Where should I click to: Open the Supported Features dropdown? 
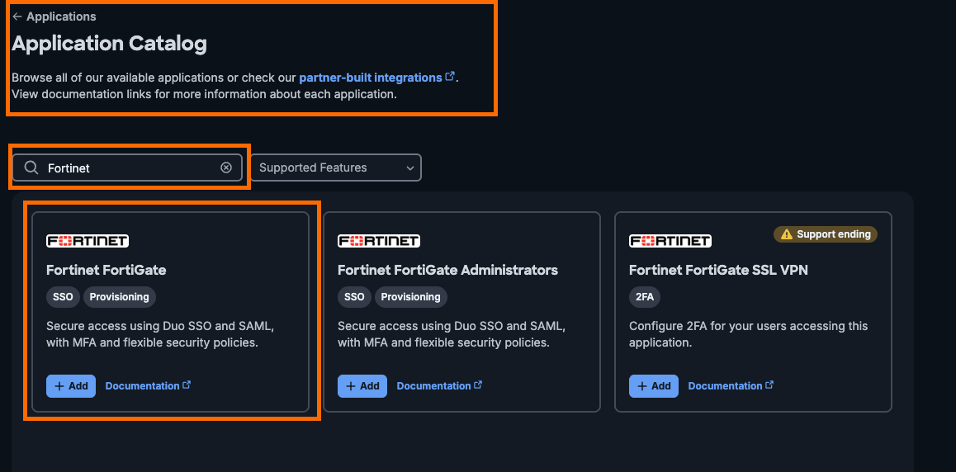click(335, 168)
